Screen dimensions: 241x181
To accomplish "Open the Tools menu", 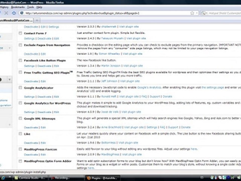I will (30, 7).
